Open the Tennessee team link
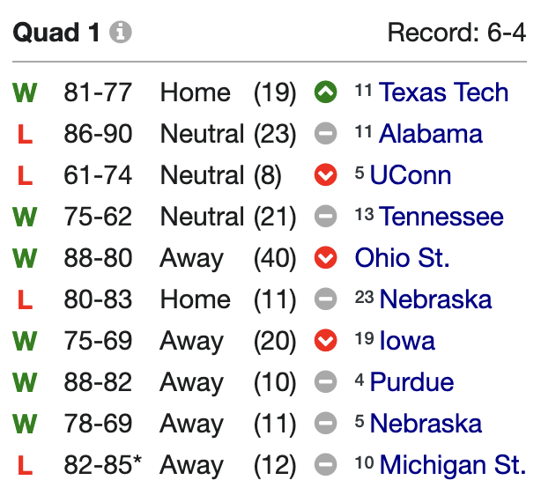541x495 pixels. [x=441, y=217]
